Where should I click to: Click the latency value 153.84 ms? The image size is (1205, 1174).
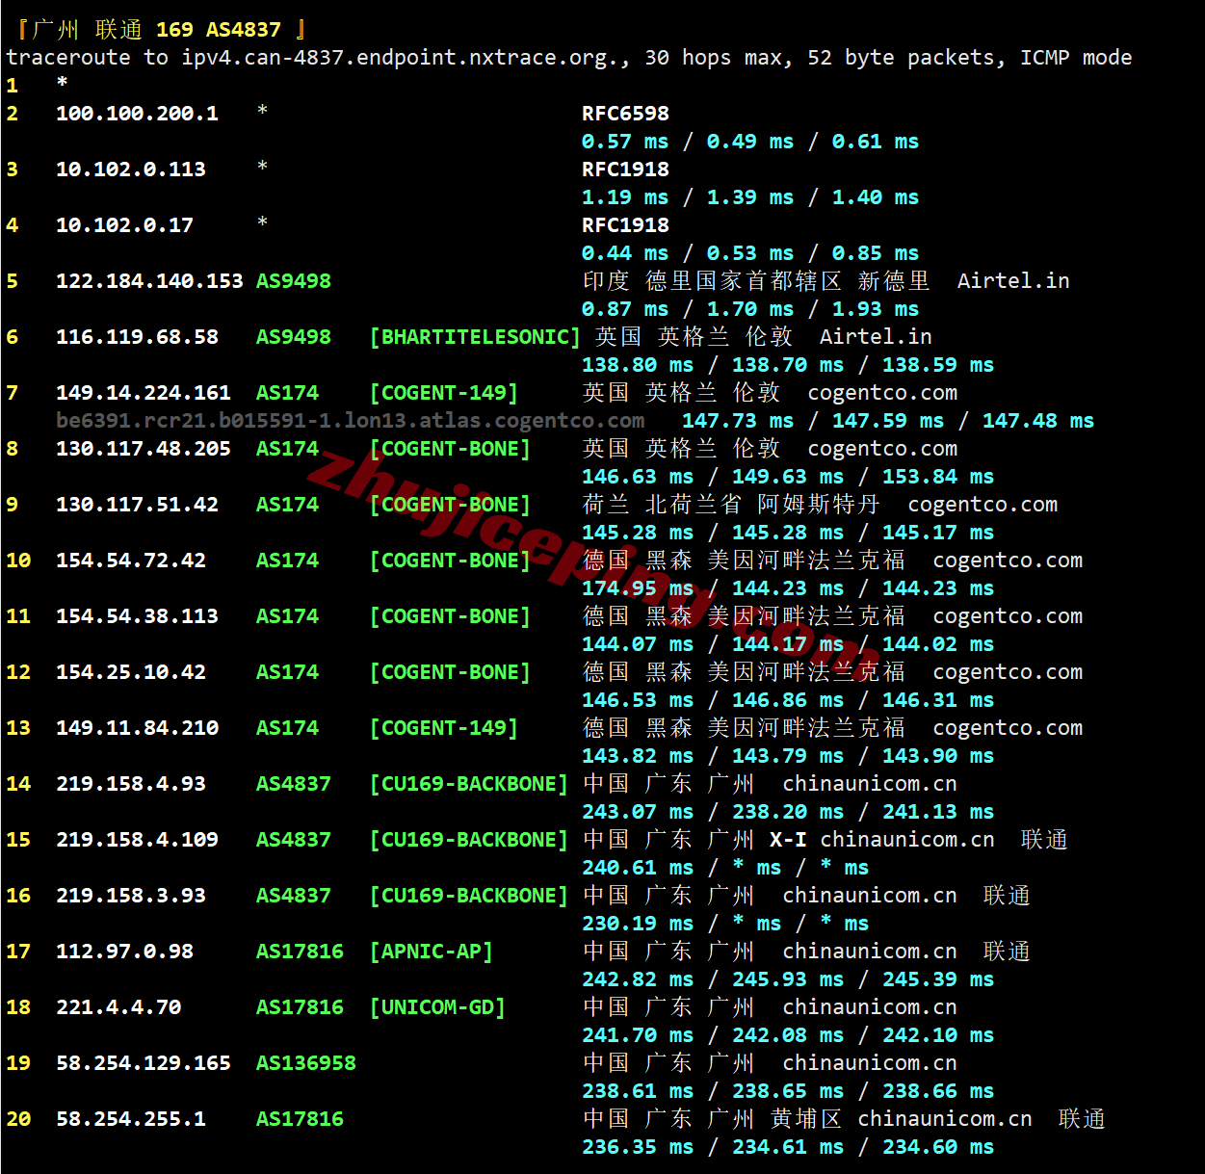click(938, 477)
